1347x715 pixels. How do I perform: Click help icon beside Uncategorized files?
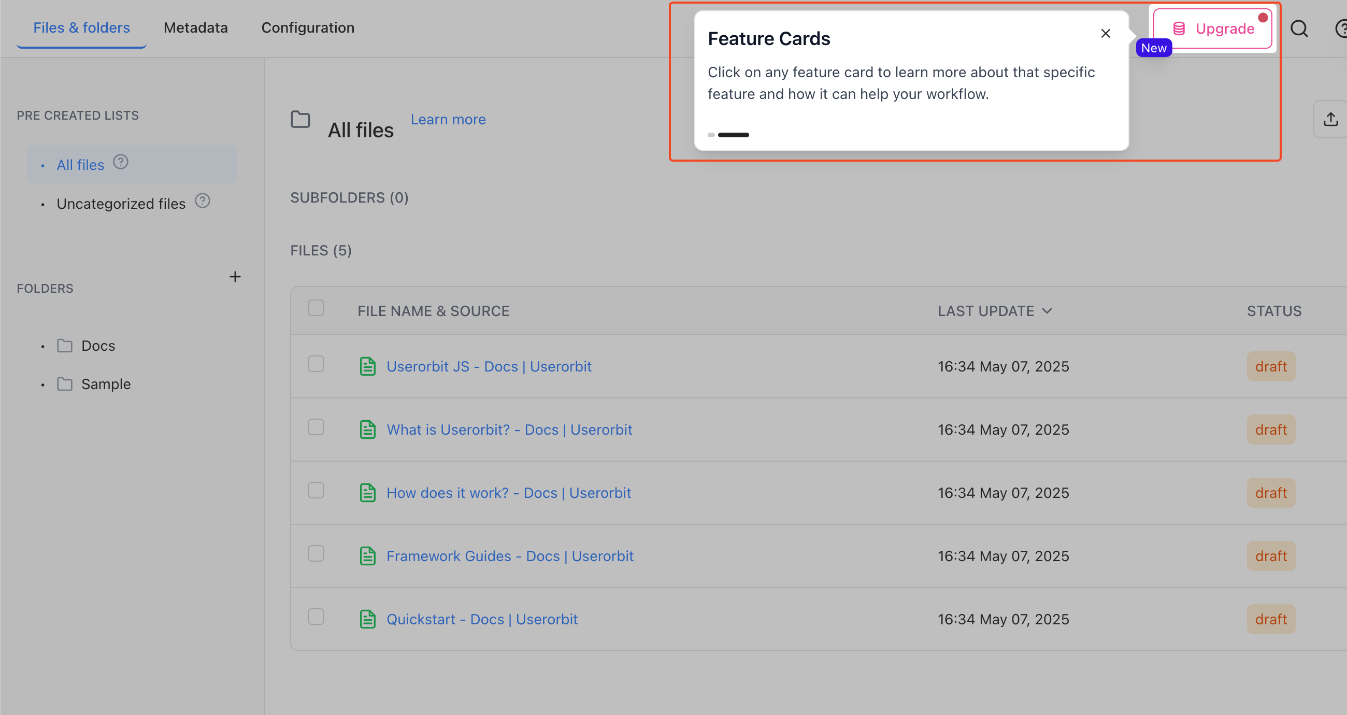pos(203,201)
